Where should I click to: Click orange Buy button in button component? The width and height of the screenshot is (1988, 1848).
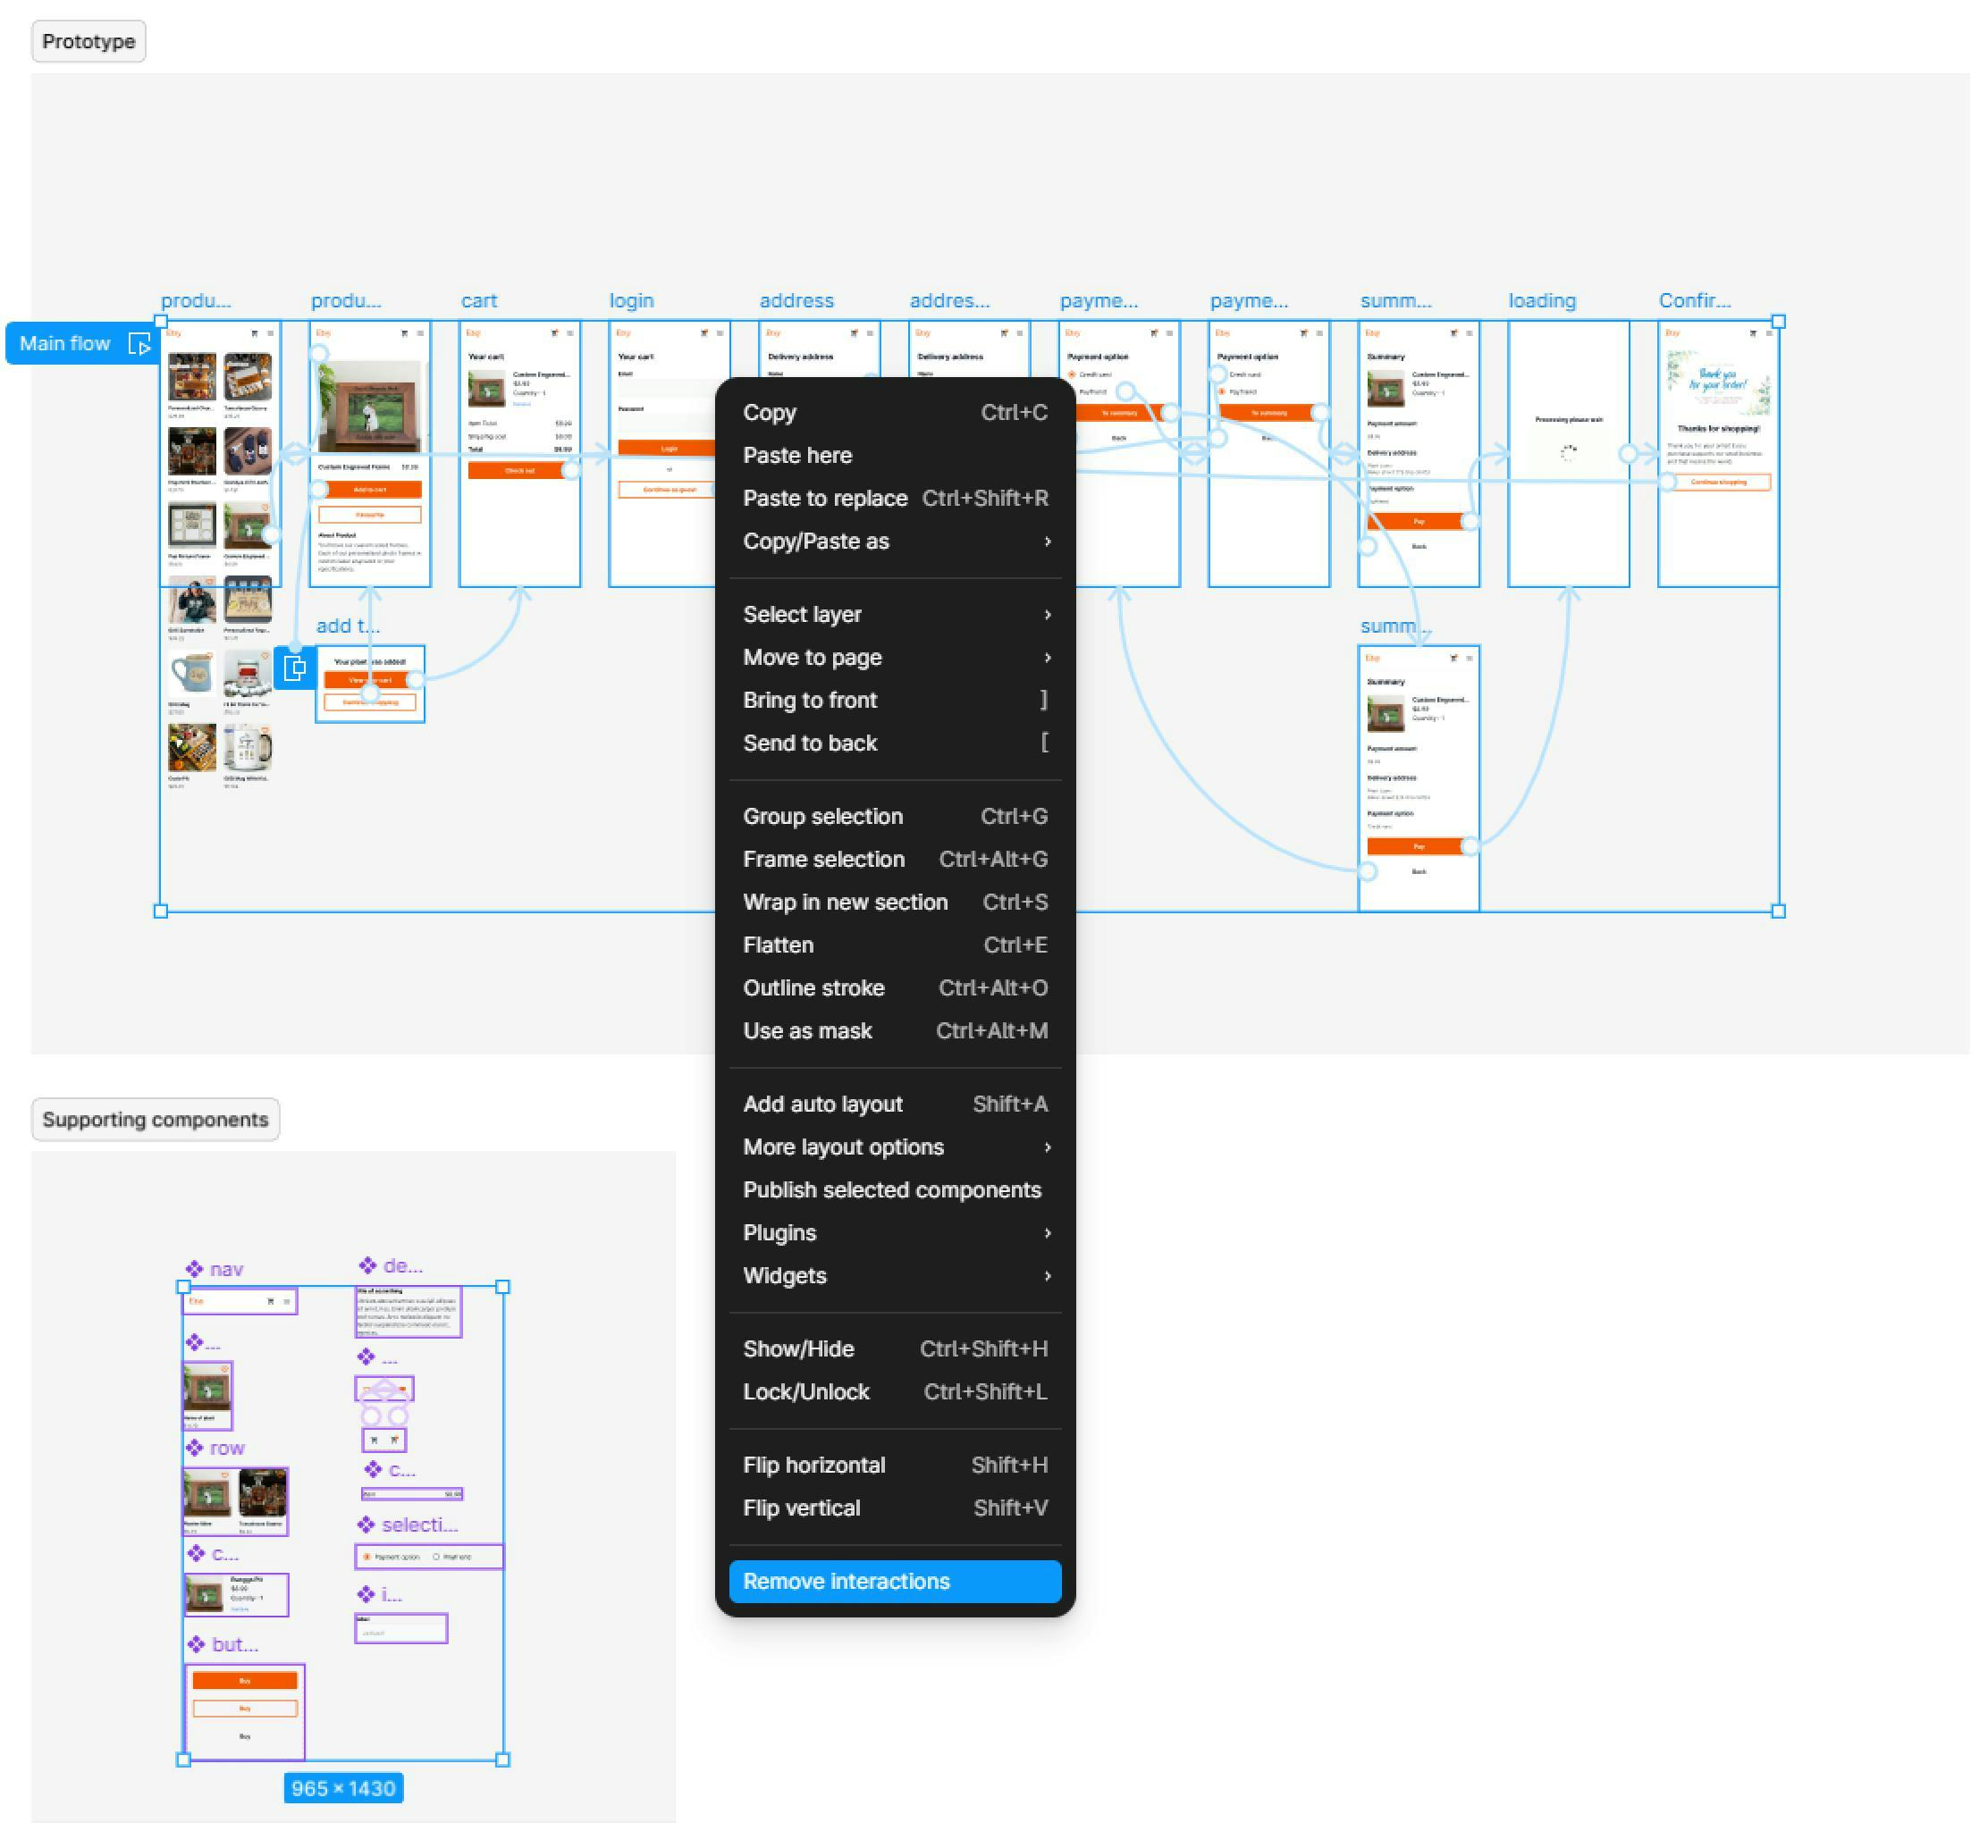[245, 1681]
